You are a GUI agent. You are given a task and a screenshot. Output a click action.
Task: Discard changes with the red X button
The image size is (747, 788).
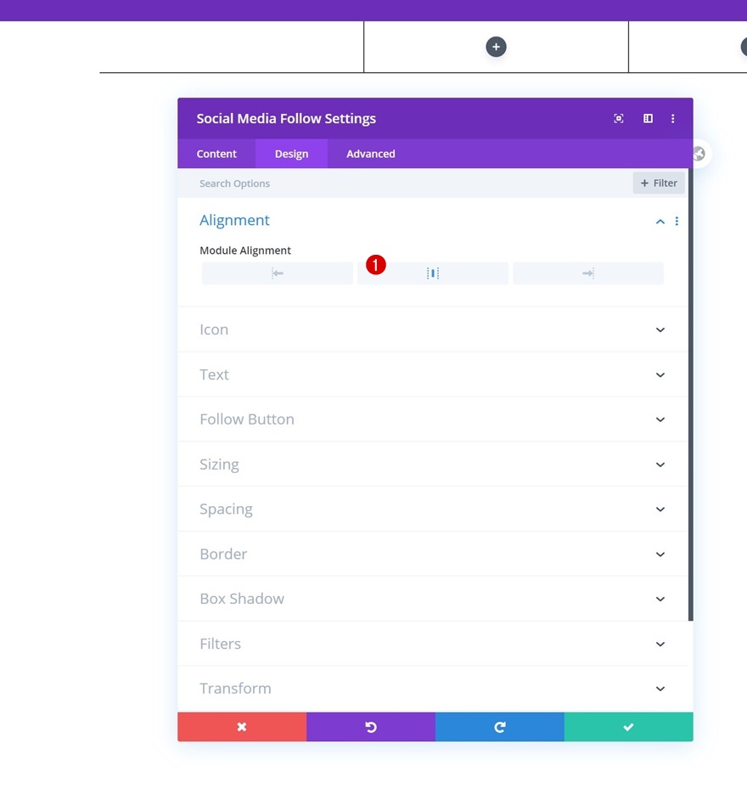point(242,727)
